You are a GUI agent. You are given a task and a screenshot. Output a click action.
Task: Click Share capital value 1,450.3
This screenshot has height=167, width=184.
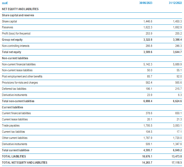pos(177,21)
